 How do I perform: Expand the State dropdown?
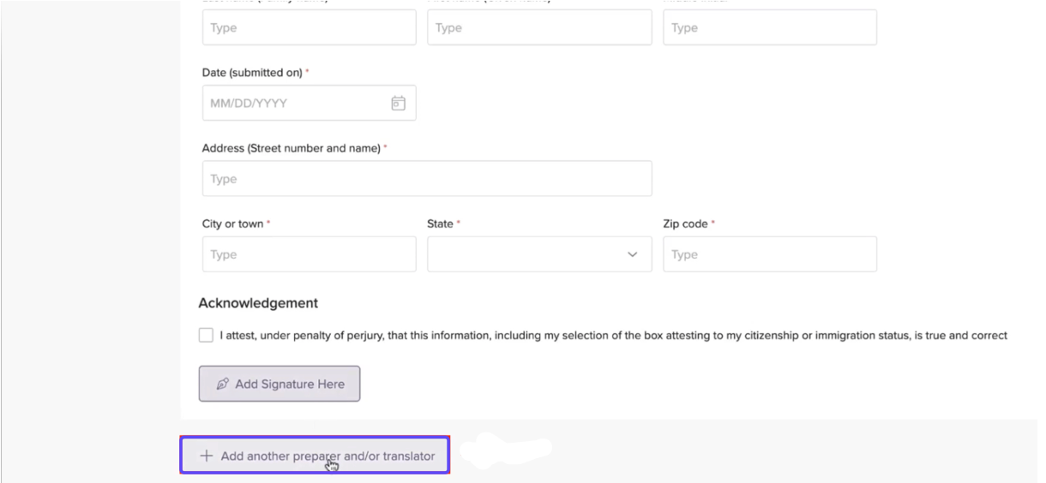pos(538,254)
